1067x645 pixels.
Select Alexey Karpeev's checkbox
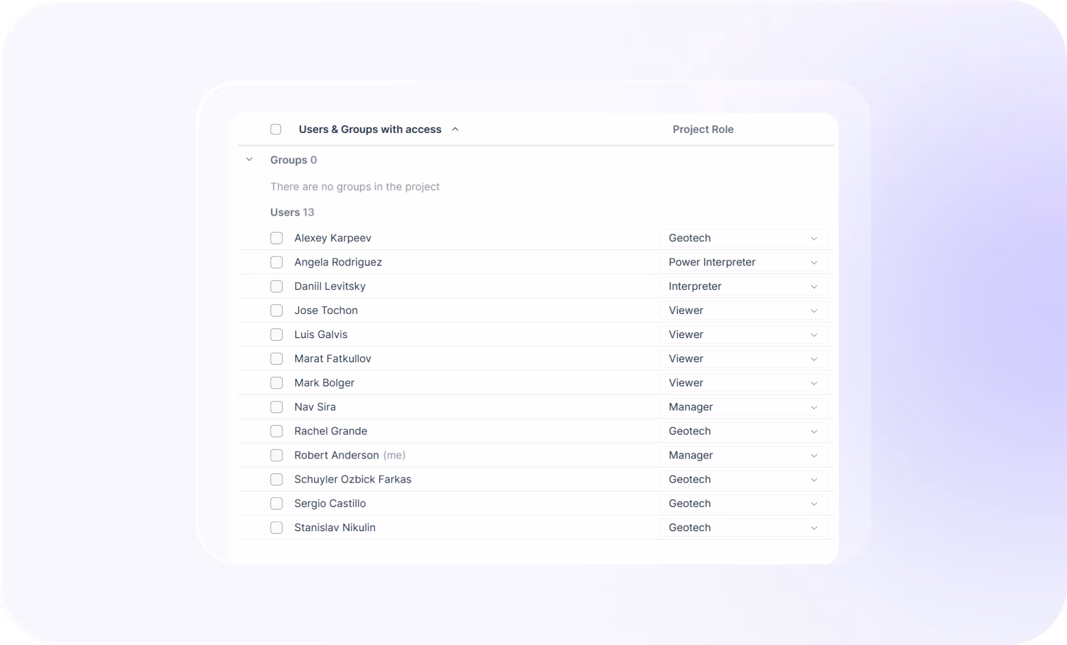pos(277,238)
